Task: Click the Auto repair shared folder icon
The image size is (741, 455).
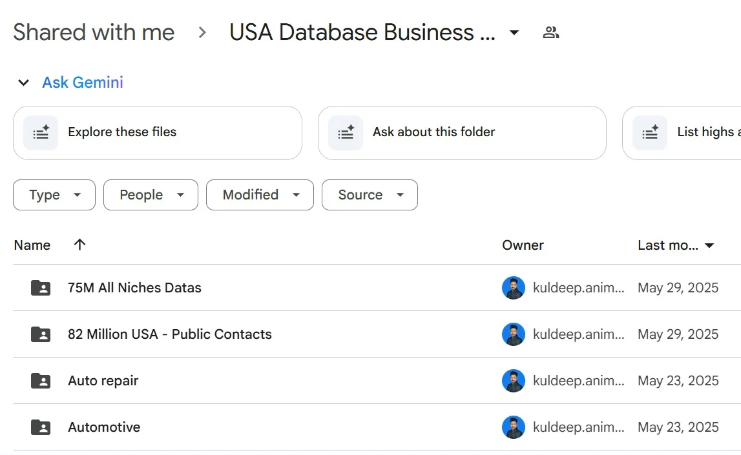Action: [41, 381]
